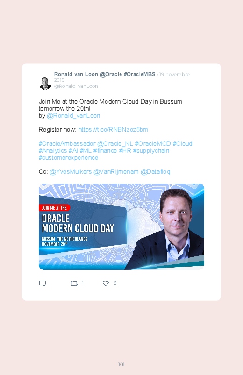This screenshot has height=375, width=243.
Task: Click the reply speech bubble icon
Action: tap(43, 283)
